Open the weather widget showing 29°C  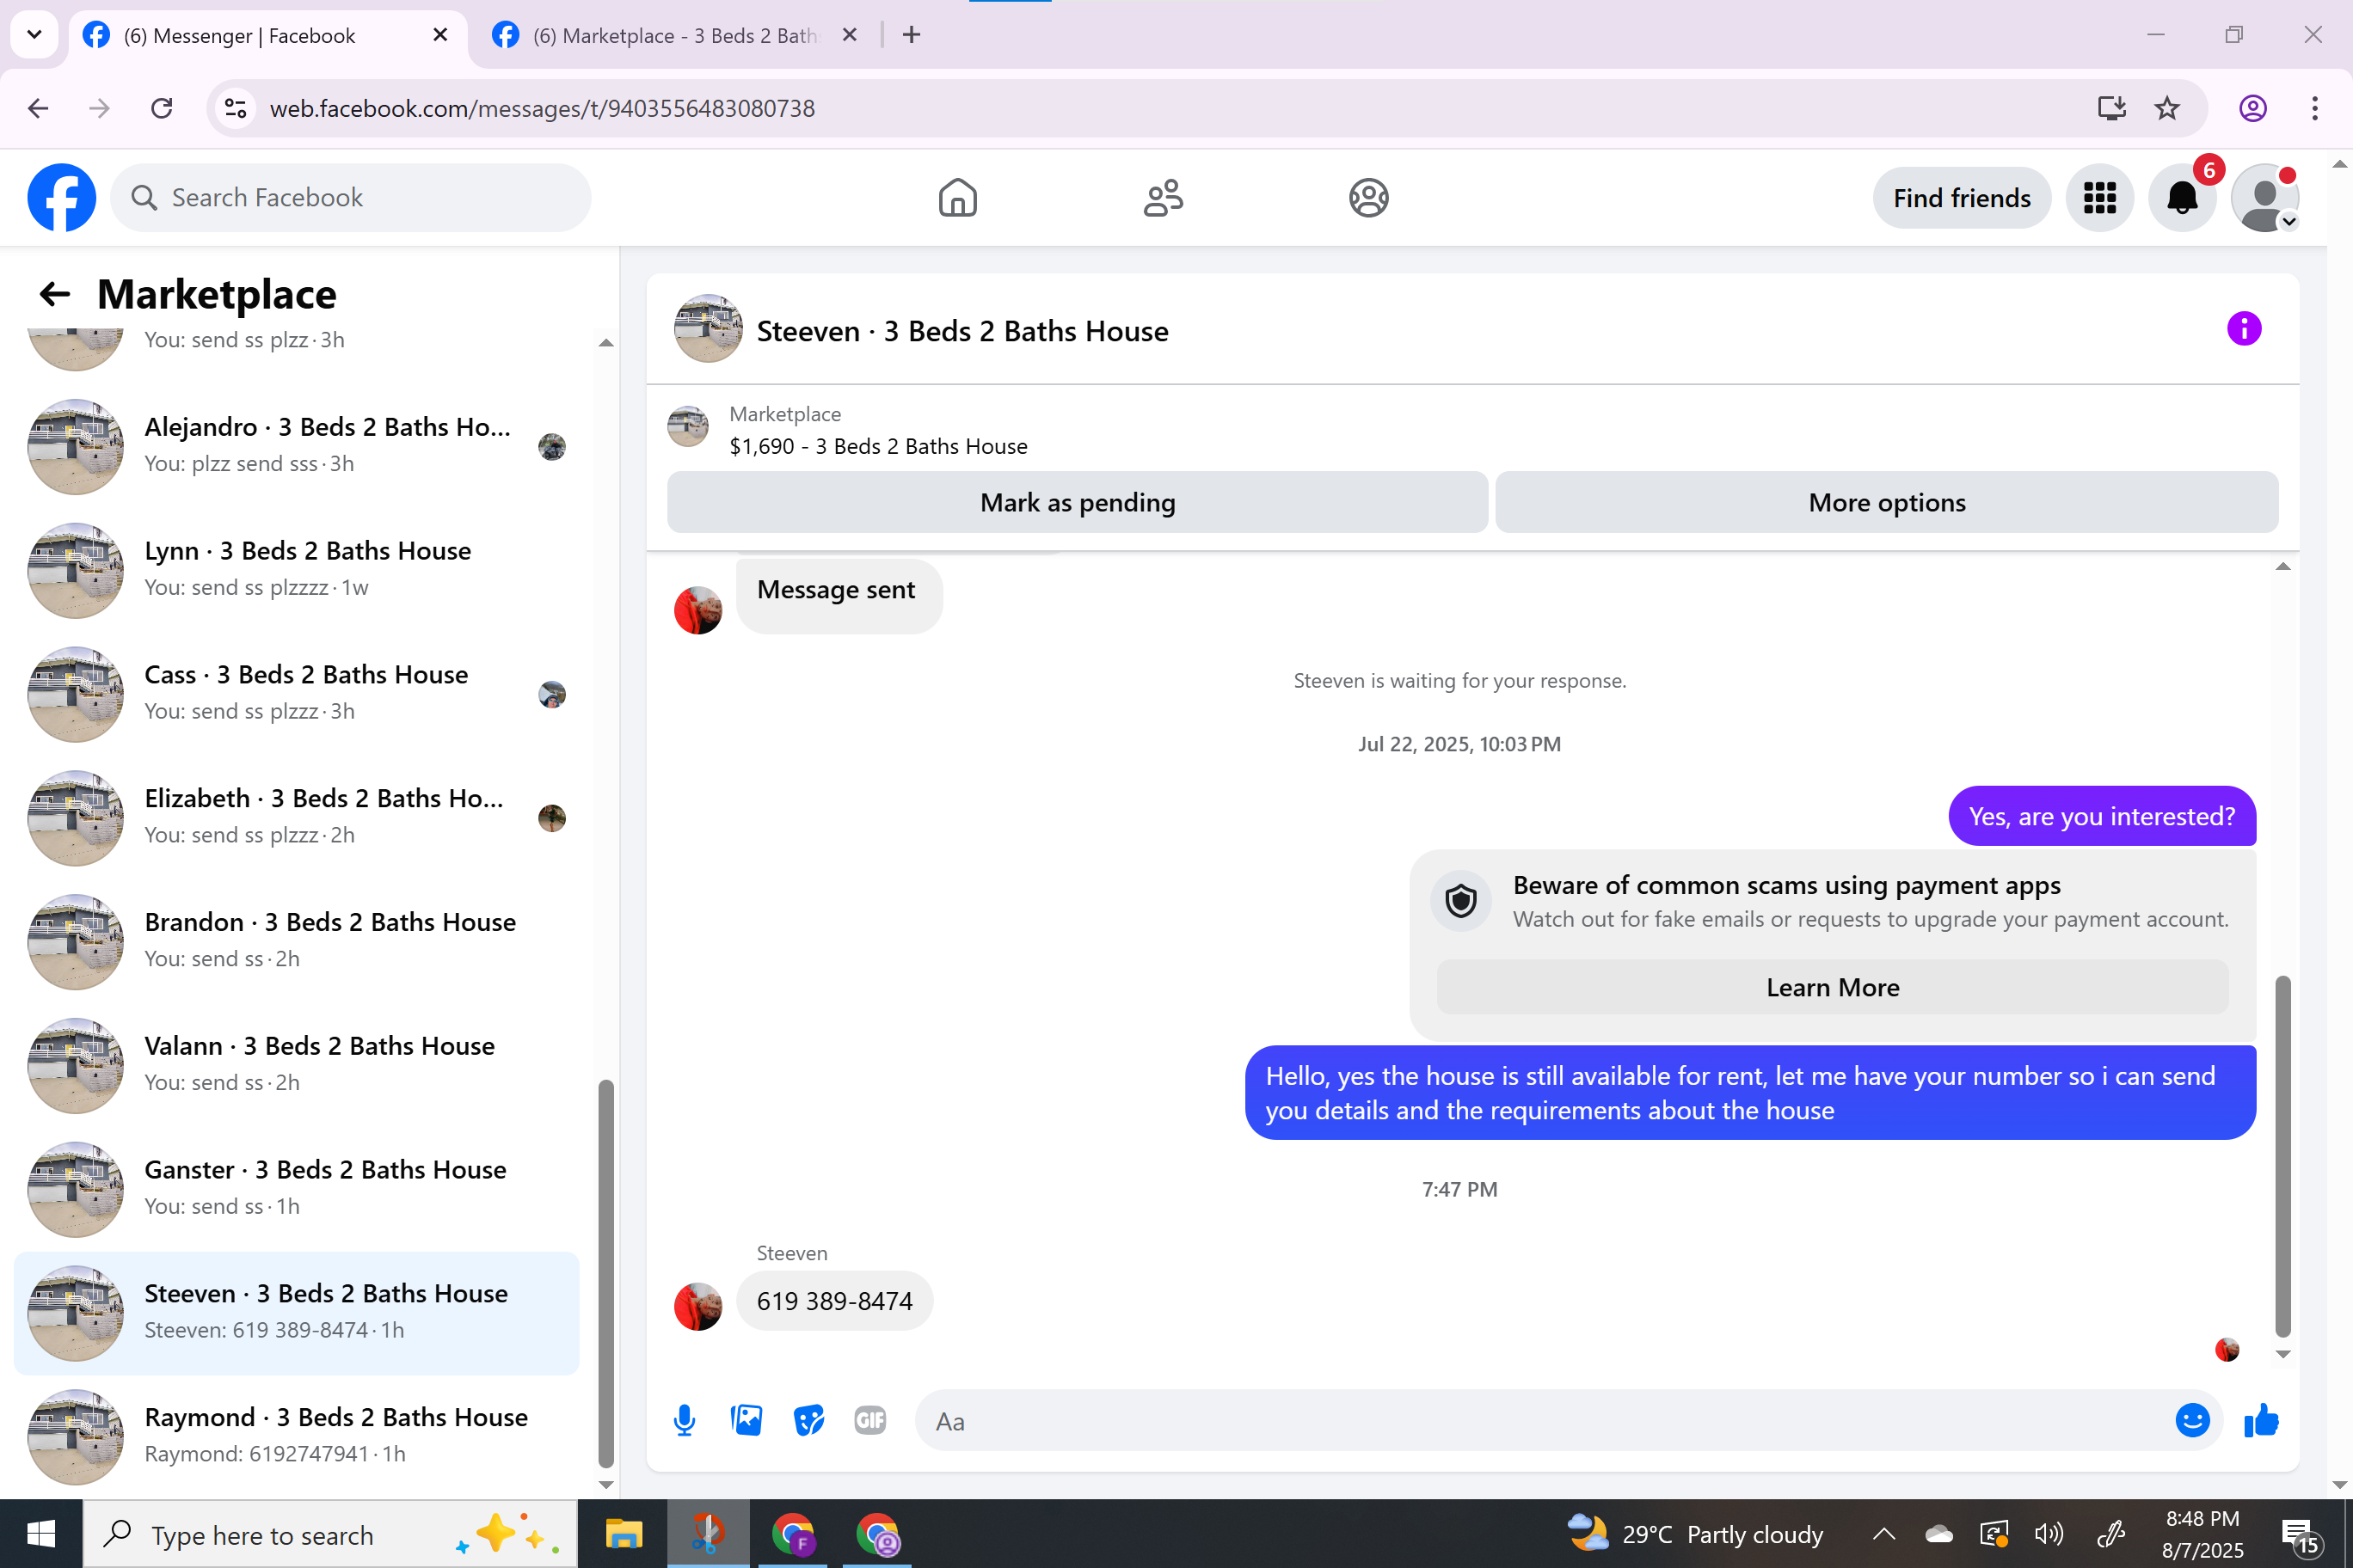[1695, 1534]
